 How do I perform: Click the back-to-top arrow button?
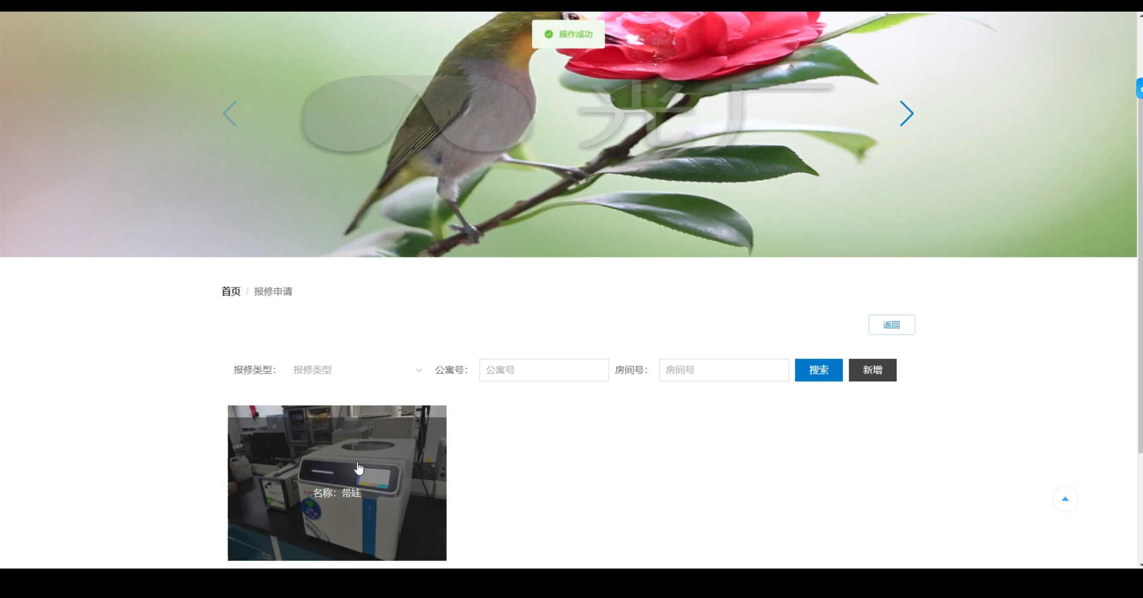coord(1065,499)
